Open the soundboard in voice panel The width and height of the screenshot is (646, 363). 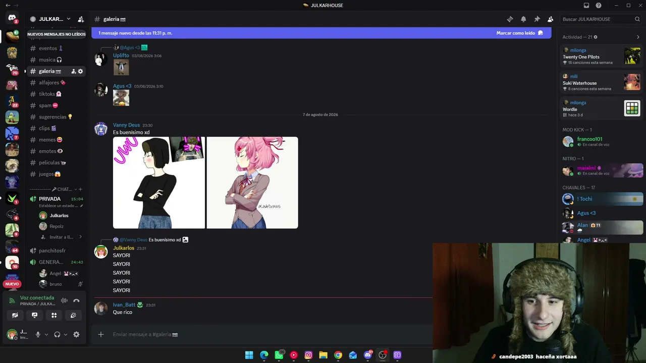pos(73,315)
